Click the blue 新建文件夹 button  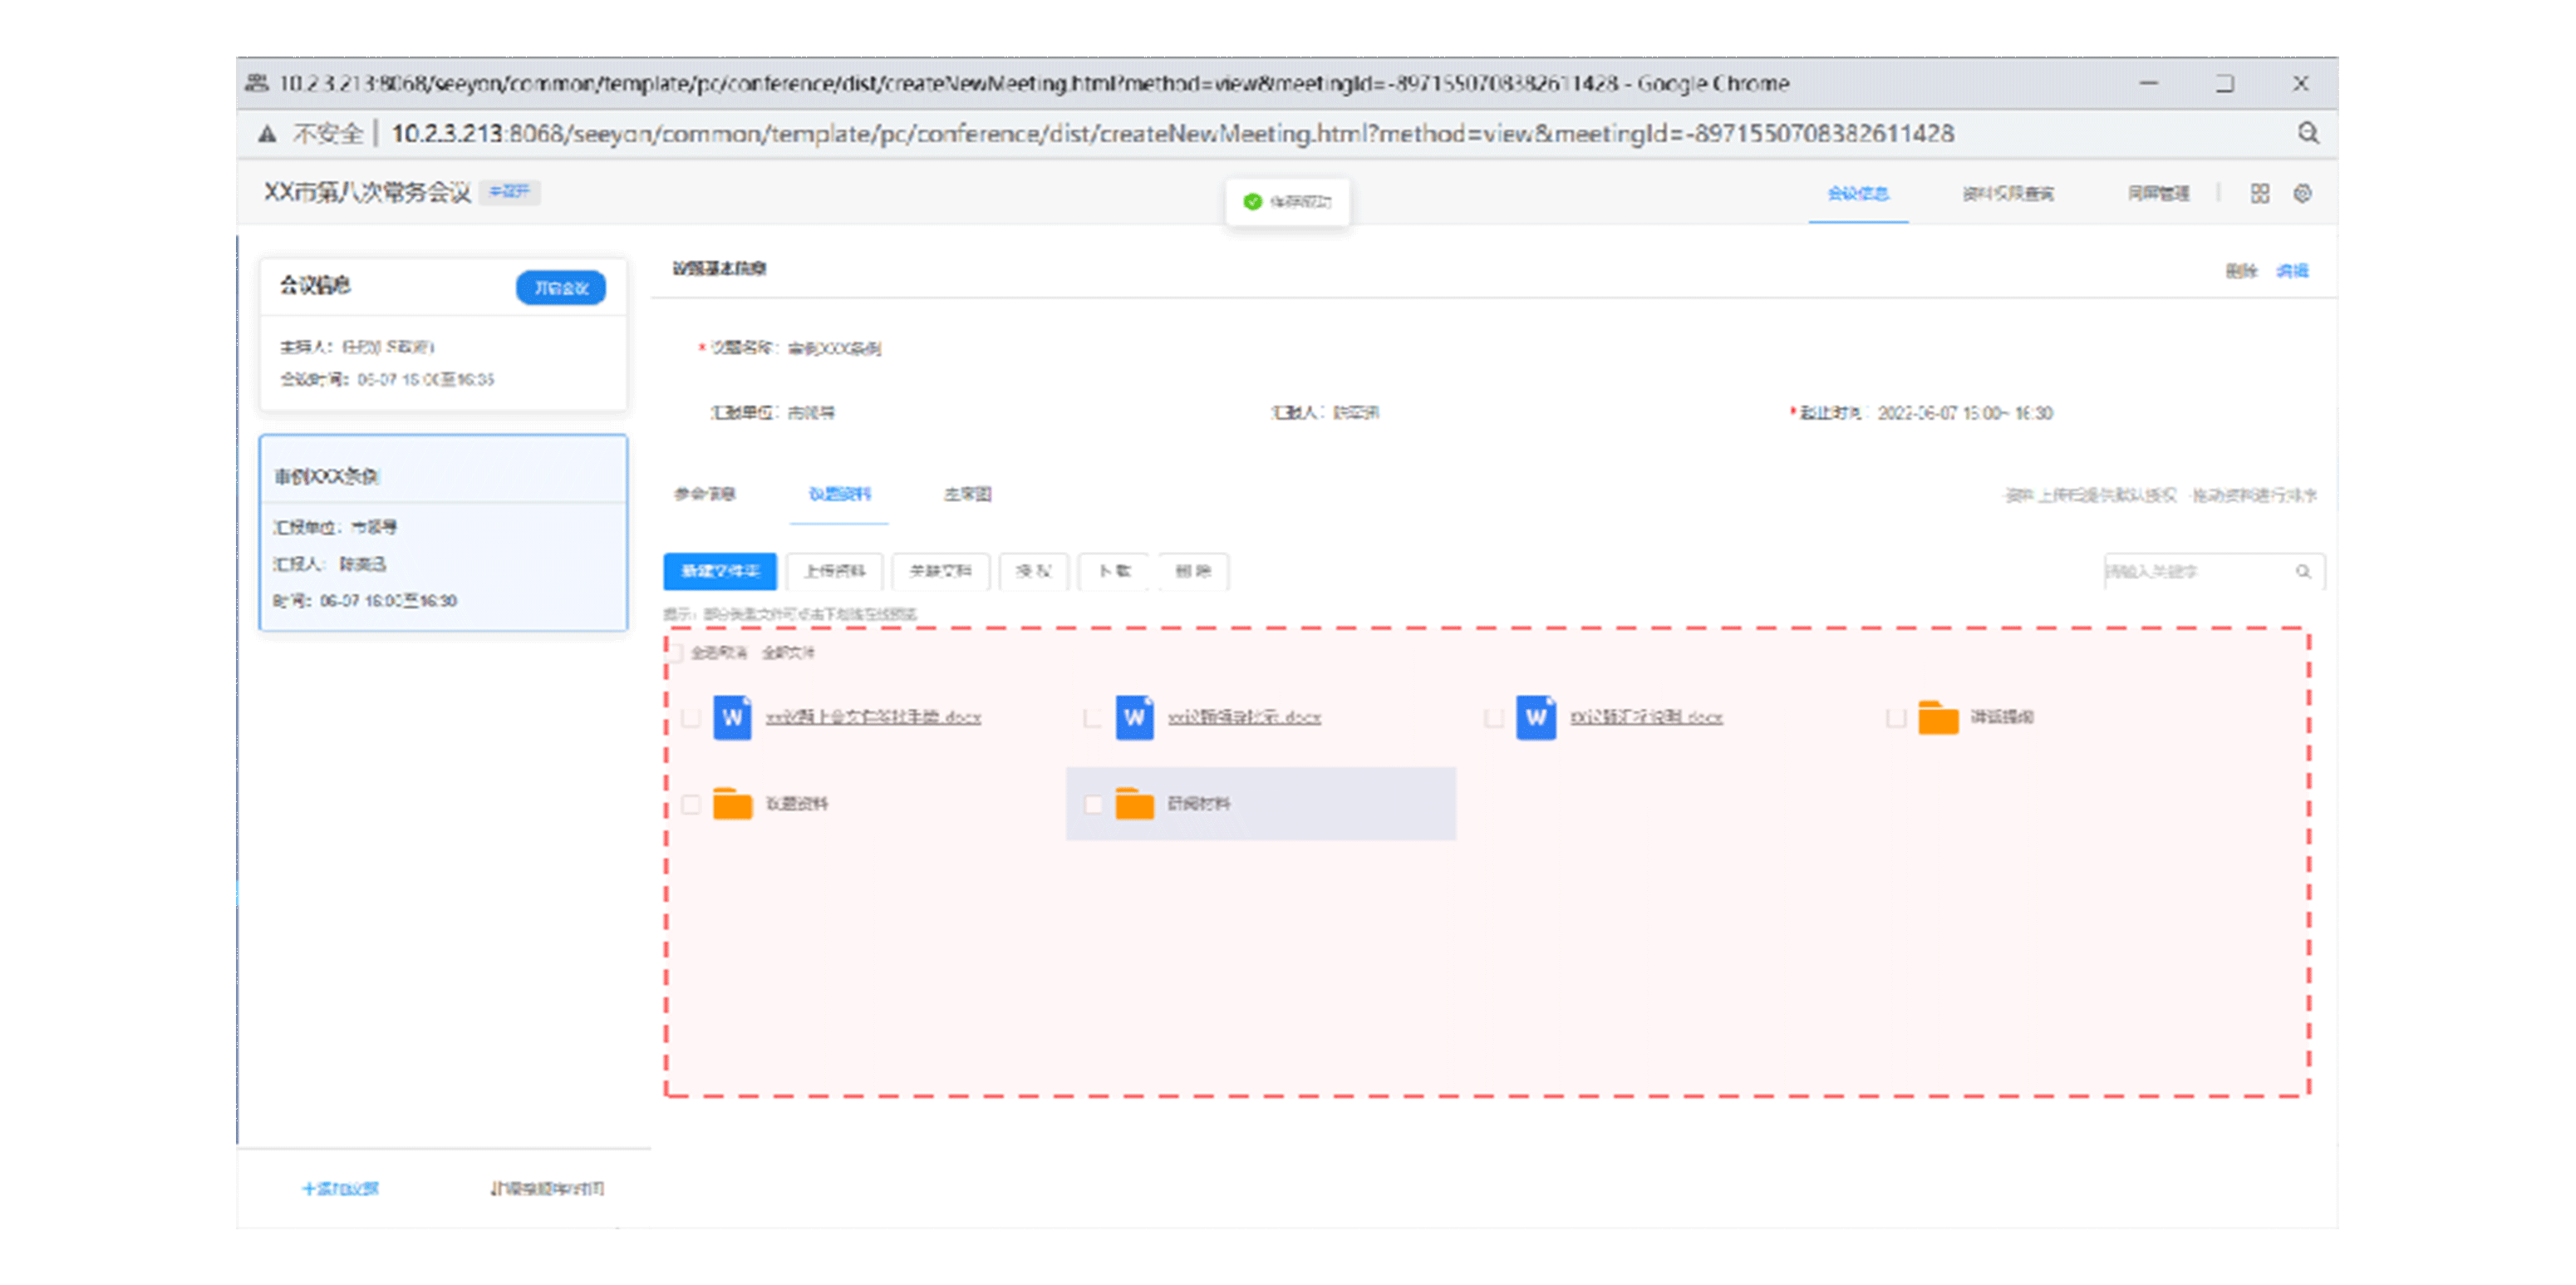(x=720, y=571)
